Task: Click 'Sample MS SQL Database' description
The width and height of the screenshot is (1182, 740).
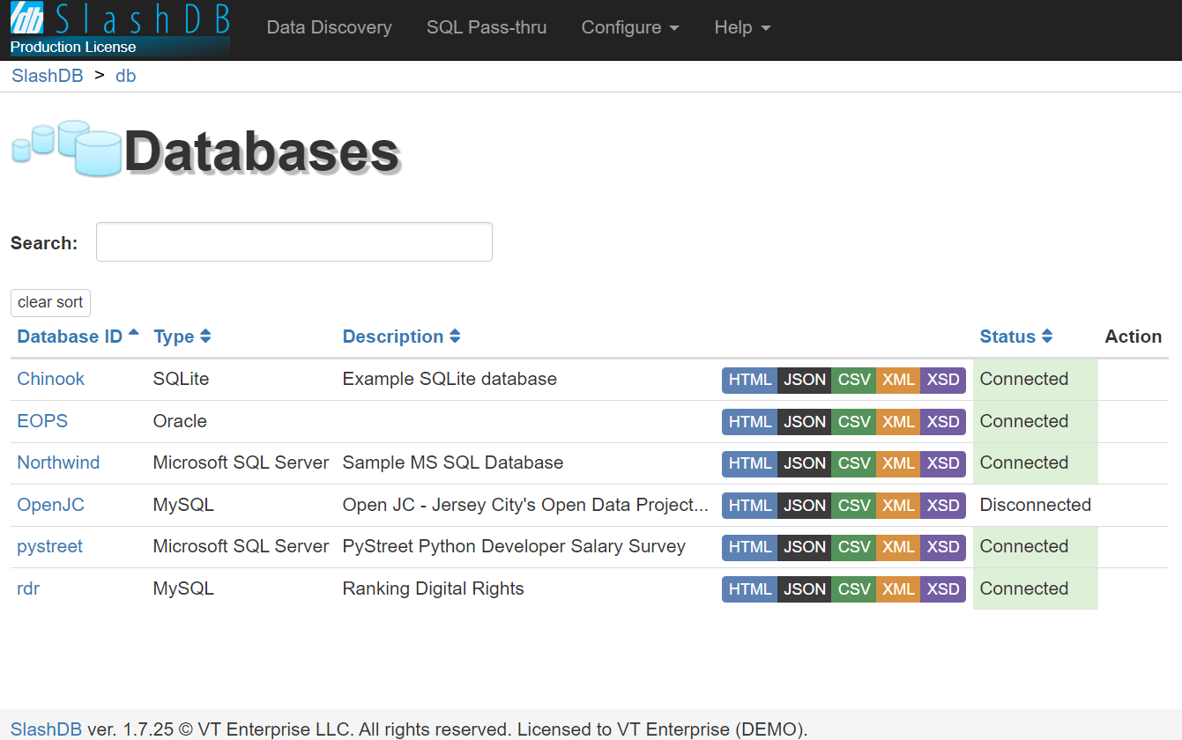Action: coord(453,462)
